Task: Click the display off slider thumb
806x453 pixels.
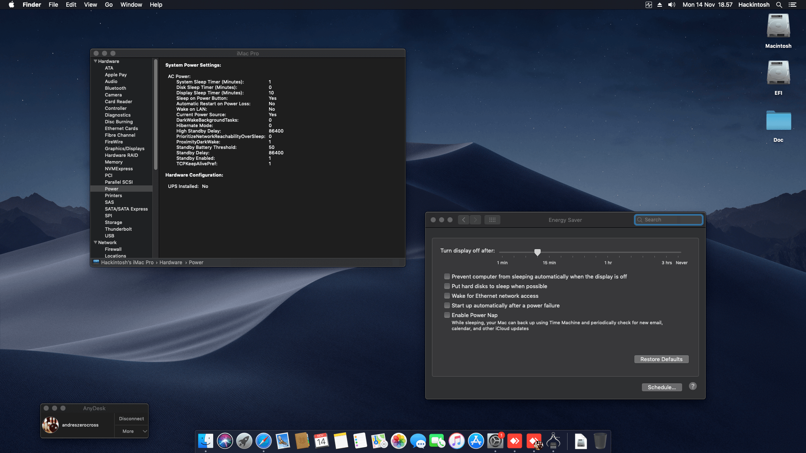Action: [537, 252]
